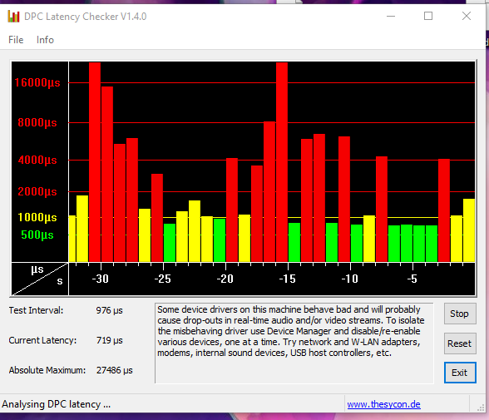Click the Test Interval value 976 µs
The height and width of the screenshot is (420, 489).
tap(109, 310)
